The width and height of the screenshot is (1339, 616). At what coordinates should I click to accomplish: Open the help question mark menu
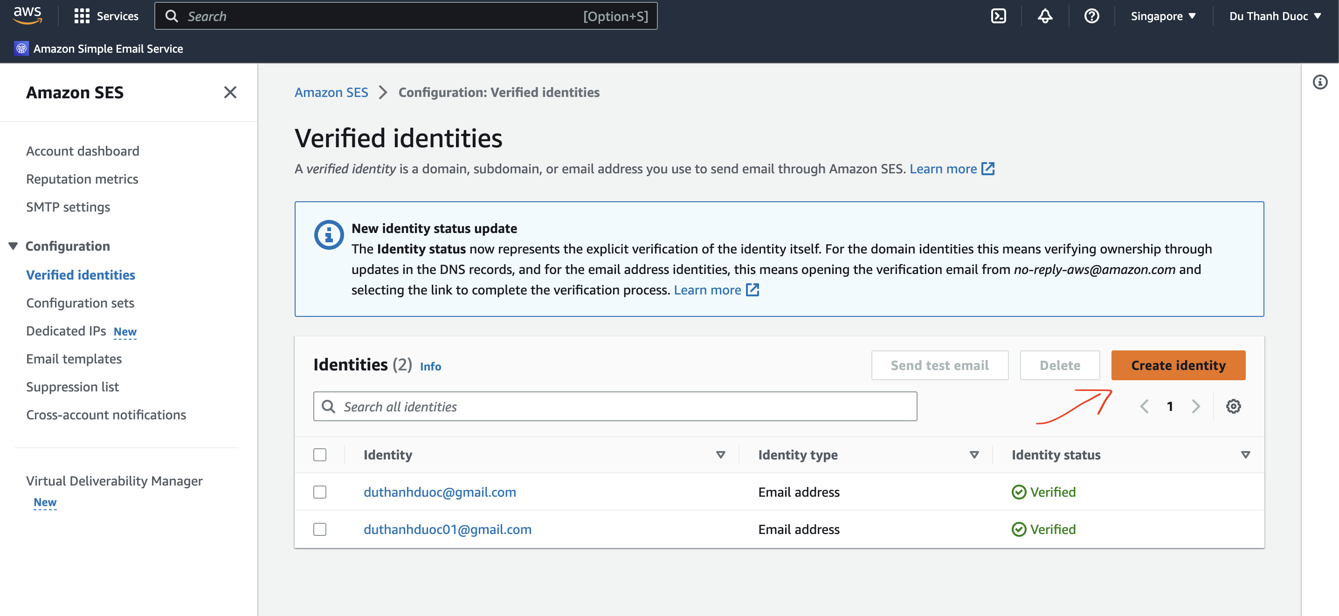[x=1091, y=16]
